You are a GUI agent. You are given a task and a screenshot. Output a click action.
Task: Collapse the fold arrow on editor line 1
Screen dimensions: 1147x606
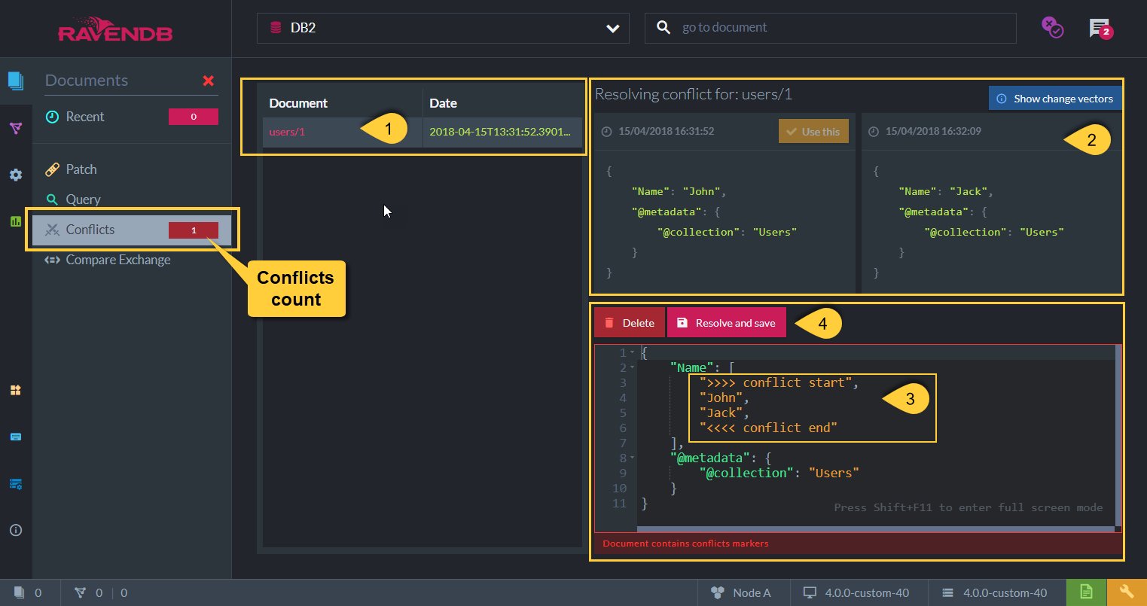click(633, 353)
